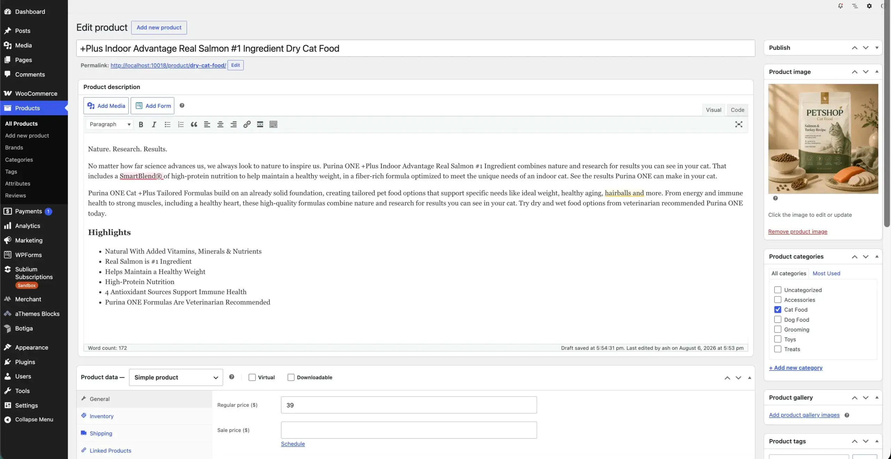Click help icon beside product type selector
The width and height of the screenshot is (891, 459).
coord(232,377)
